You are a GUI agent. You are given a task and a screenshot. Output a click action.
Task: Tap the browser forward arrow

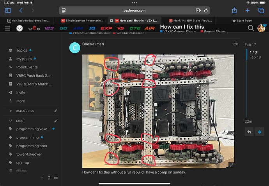33,10
